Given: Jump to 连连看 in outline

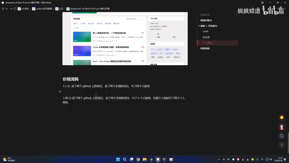Looking at the screenshot, I should point(206,37).
